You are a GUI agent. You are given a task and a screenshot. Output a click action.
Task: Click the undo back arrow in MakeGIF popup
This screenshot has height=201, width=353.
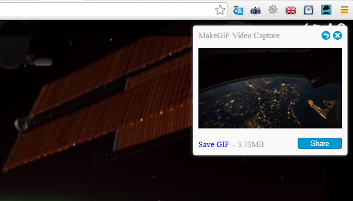click(326, 36)
